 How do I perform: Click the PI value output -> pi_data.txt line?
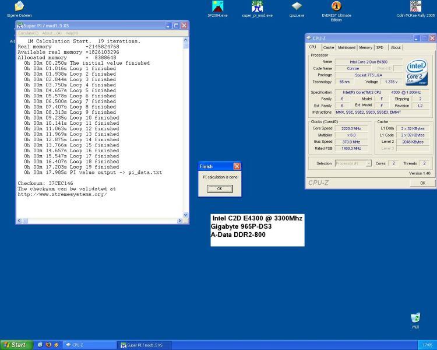[93, 173]
